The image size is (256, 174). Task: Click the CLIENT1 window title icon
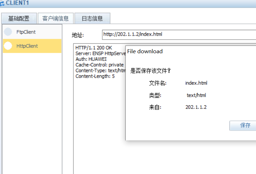point(2,3)
